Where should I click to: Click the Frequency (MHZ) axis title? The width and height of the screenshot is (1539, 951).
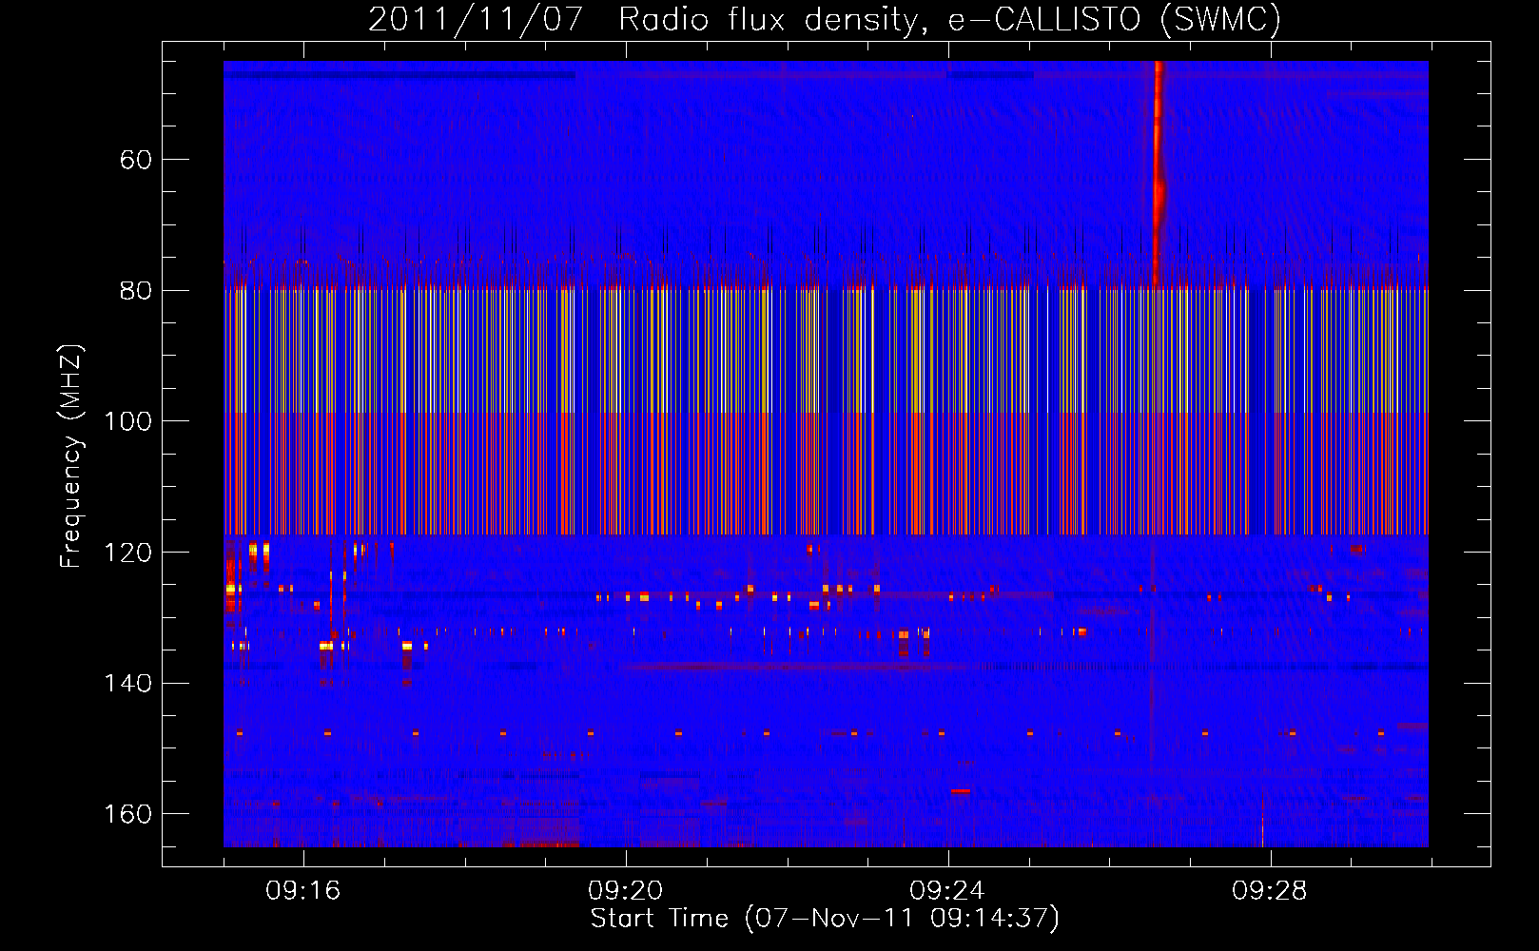click(71, 456)
